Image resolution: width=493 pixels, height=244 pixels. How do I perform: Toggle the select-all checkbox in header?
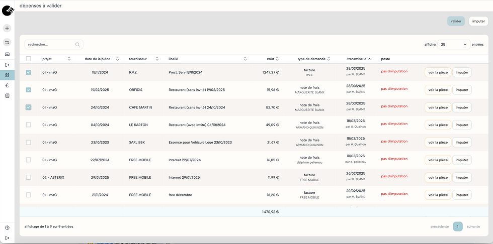pos(28,59)
